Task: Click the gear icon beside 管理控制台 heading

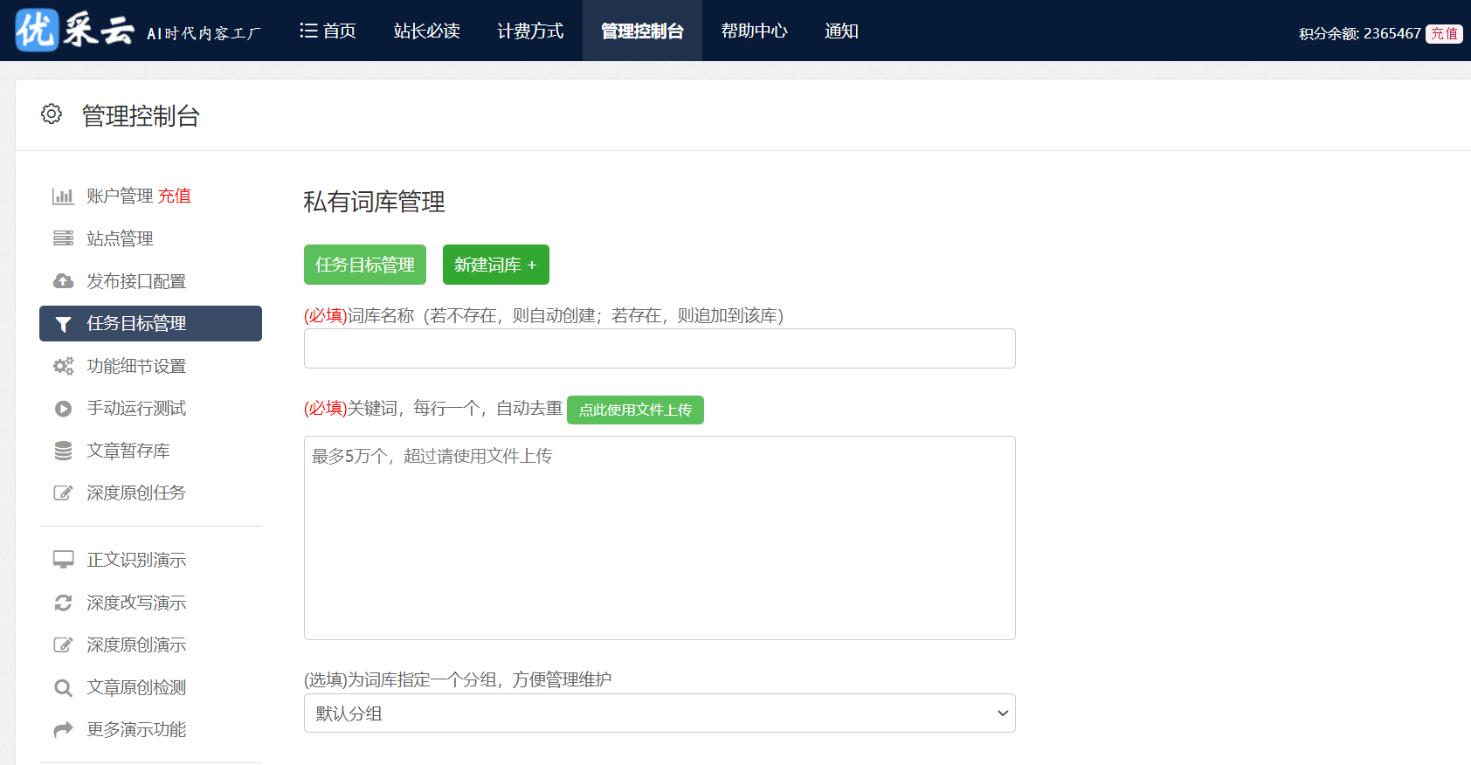Action: tap(52, 114)
